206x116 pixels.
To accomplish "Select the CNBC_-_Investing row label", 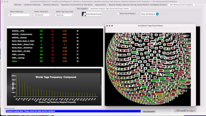I will coord(18,54).
